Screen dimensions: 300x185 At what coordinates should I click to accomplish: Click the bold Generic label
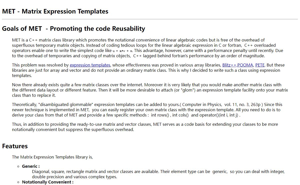pos(31,166)
